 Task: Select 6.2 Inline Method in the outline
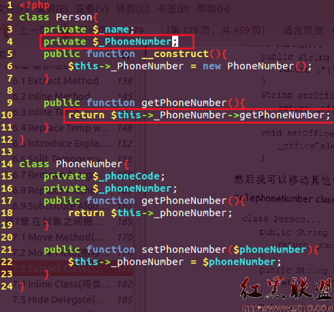(51, 97)
